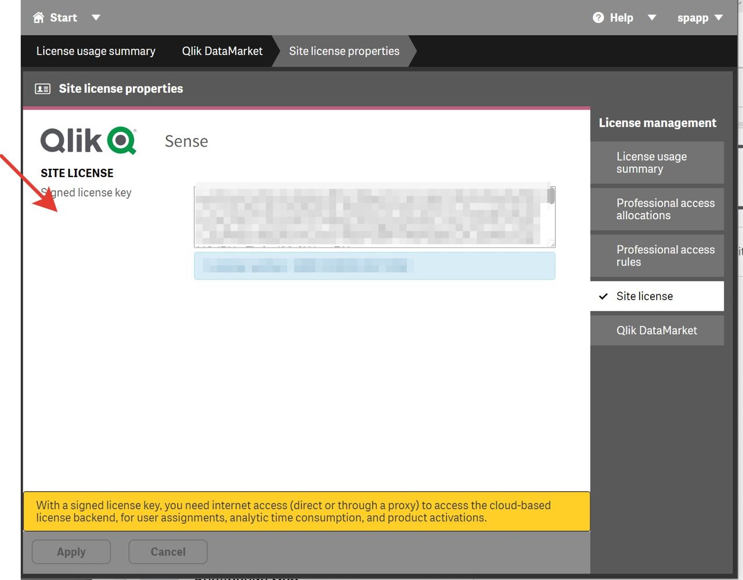Screen dimensions: 743x580
Task: Select Site license in side menu
Action: click(657, 296)
